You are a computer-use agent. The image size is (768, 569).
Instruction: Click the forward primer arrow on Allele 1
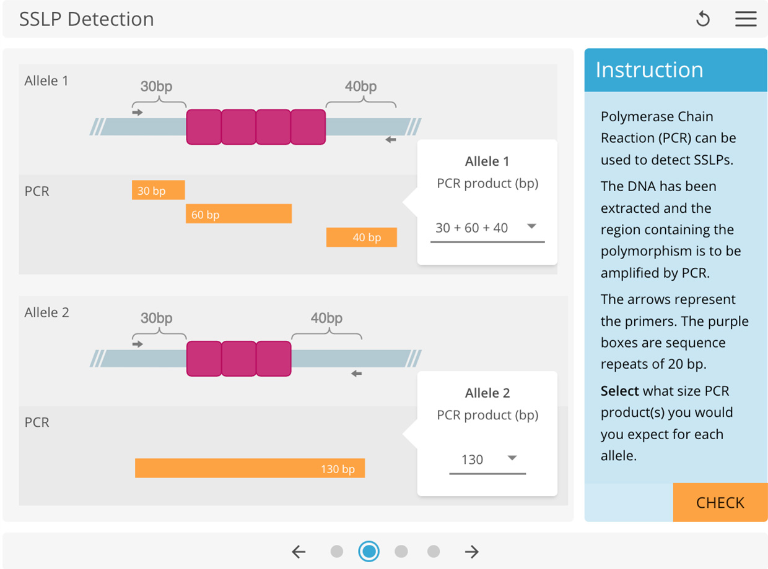point(137,113)
